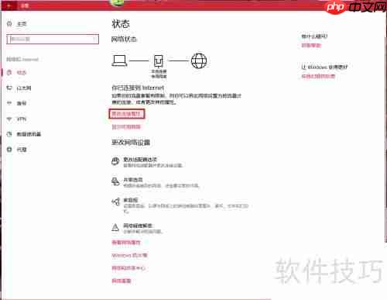Open the Windows 防火墙 link

[x=129, y=255]
